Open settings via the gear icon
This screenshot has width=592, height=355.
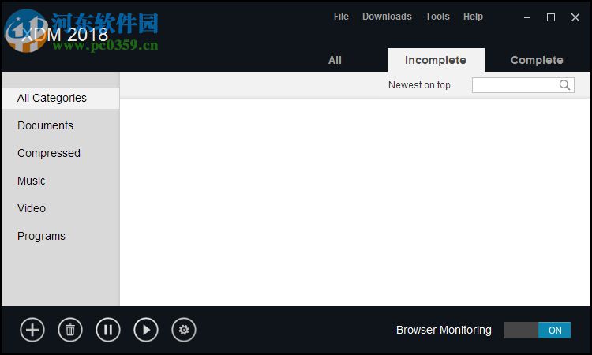coord(184,330)
